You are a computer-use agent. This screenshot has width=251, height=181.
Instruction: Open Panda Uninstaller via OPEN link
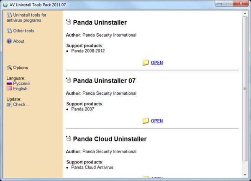tap(157, 63)
